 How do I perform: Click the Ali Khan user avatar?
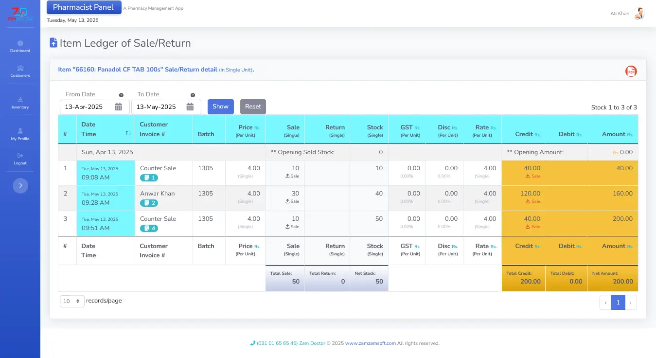(639, 14)
